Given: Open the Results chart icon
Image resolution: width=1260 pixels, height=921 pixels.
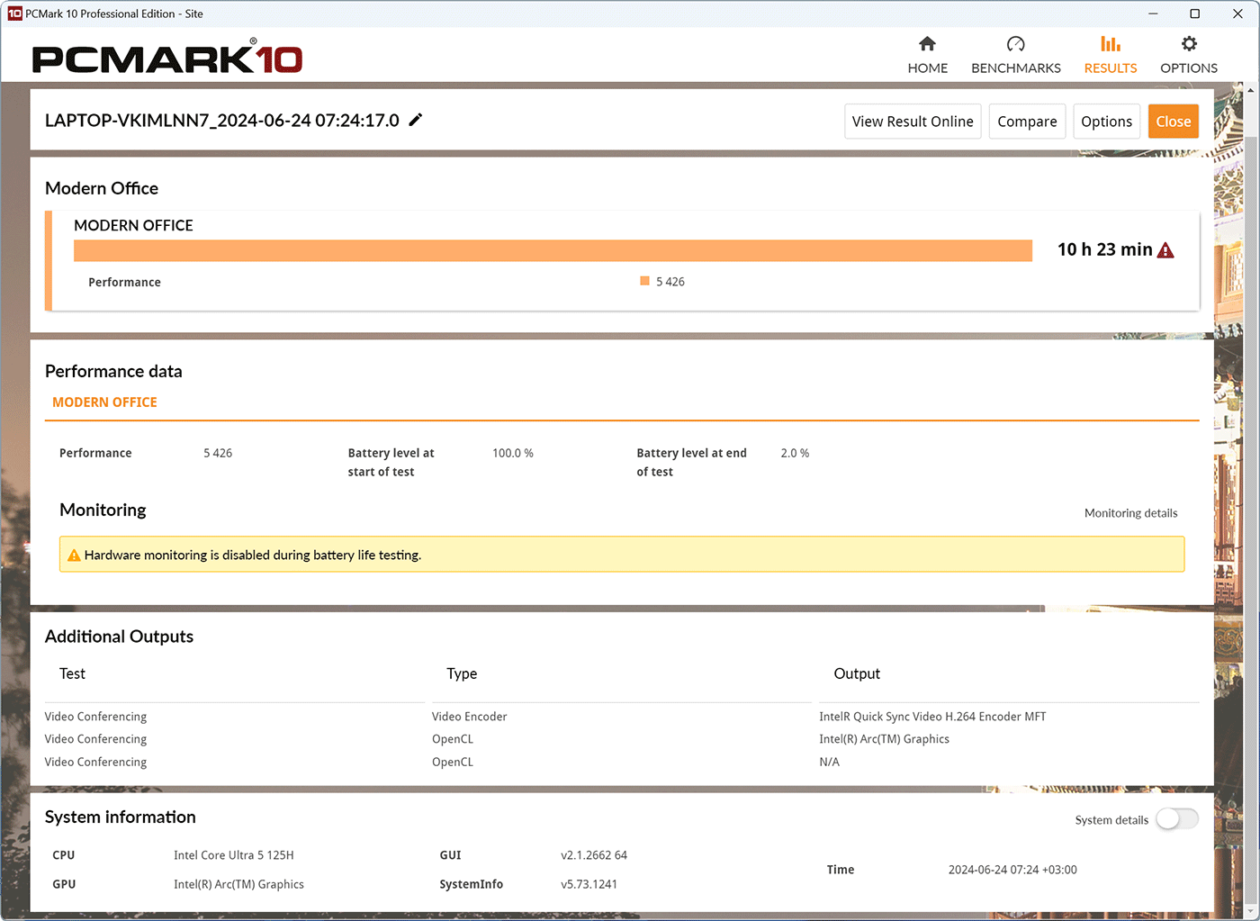Looking at the screenshot, I should tap(1111, 44).
